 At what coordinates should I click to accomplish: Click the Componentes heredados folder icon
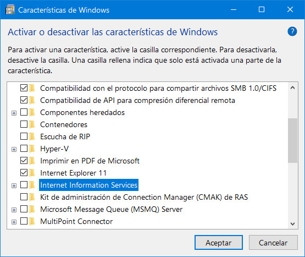32,112
